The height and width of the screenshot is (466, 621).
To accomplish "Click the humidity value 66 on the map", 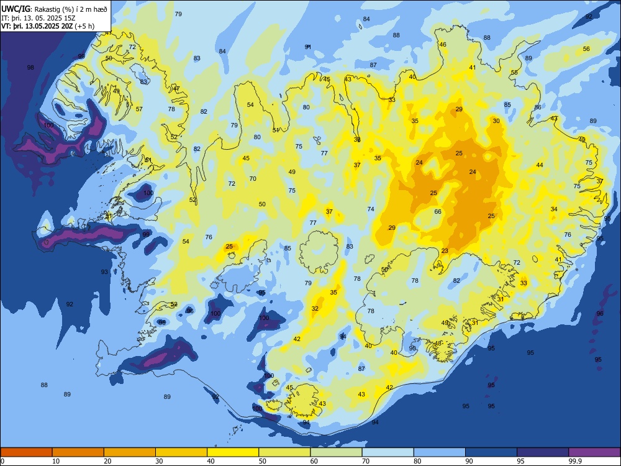I will click(x=438, y=212).
